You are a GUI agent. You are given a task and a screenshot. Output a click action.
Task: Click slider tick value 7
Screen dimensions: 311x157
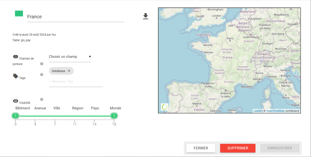[55, 124]
